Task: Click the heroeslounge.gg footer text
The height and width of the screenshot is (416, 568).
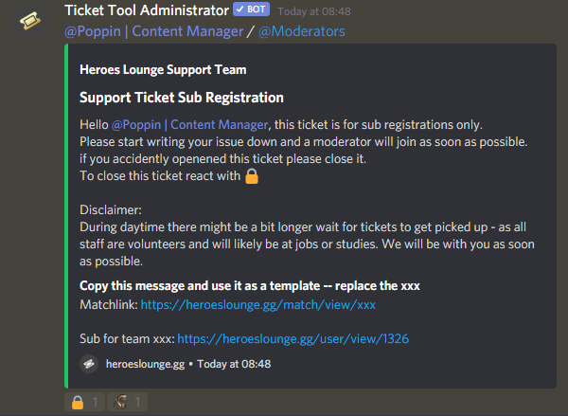Action: (x=145, y=364)
